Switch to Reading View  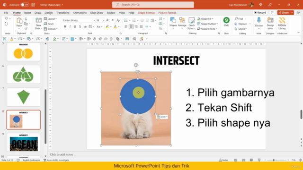click(x=251, y=160)
